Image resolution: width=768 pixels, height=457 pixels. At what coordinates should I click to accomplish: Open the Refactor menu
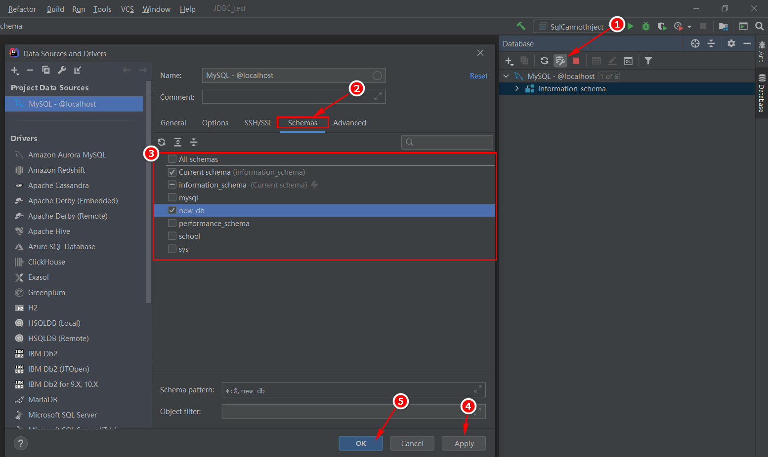coord(22,9)
